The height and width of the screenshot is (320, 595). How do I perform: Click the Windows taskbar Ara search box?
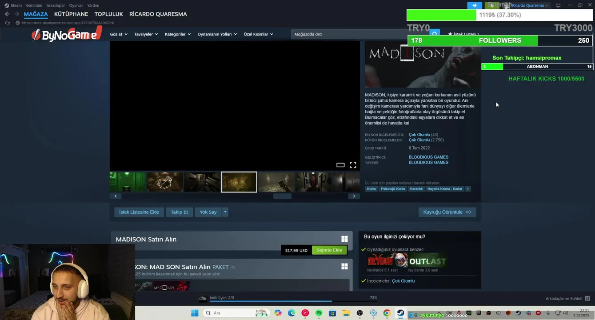(236, 313)
